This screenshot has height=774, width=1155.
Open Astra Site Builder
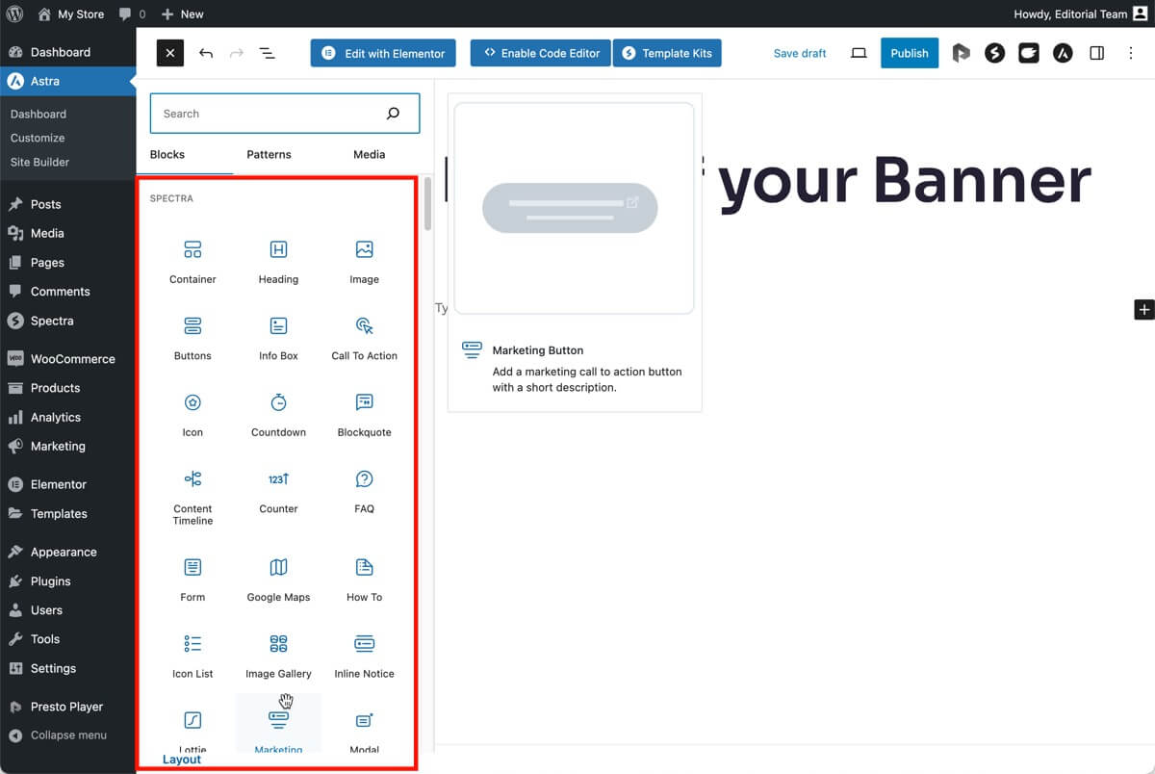[39, 162]
